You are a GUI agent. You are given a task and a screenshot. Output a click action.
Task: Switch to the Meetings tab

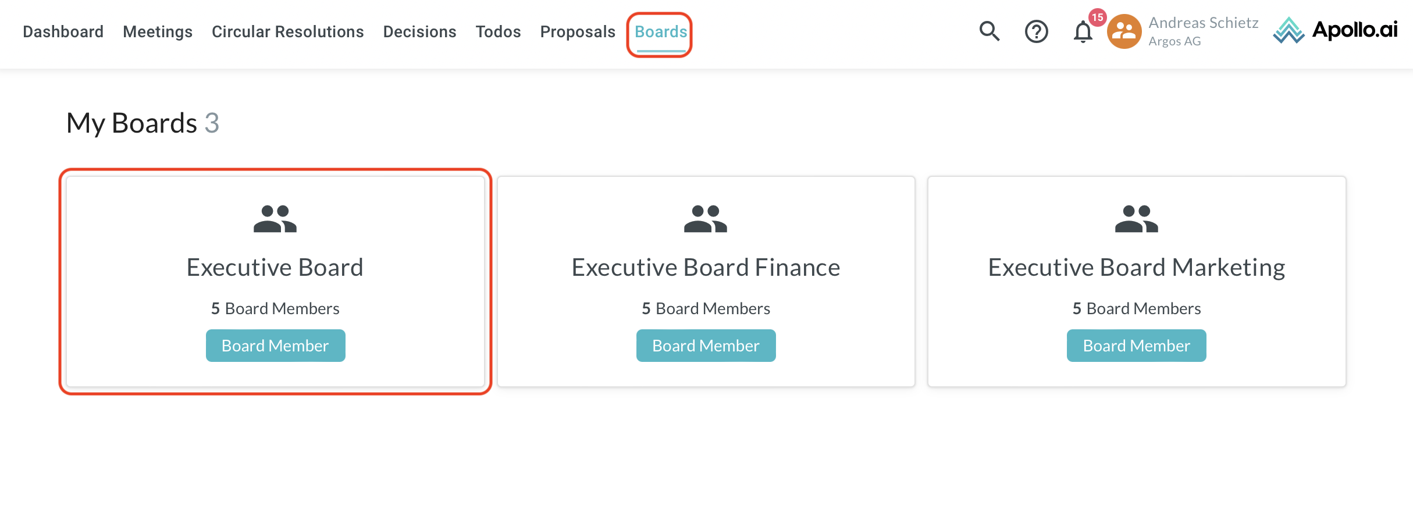[x=158, y=31]
